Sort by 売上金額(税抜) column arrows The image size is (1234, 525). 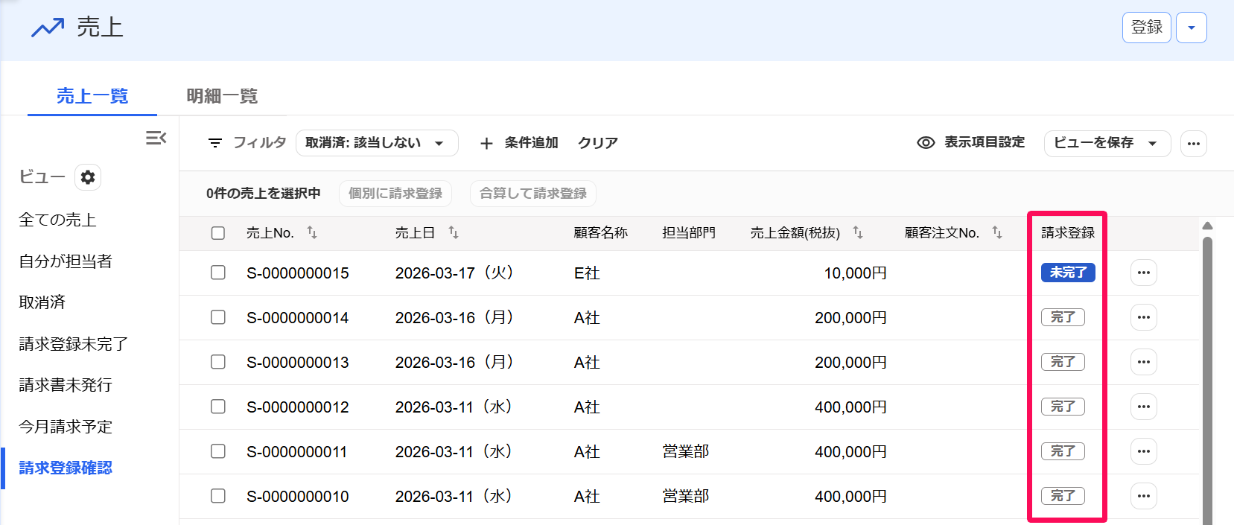[x=858, y=233]
